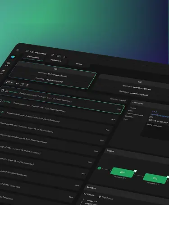The image size is (169, 231).
Task: Click the refresh icon beside Environments title
Action: (52, 55)
